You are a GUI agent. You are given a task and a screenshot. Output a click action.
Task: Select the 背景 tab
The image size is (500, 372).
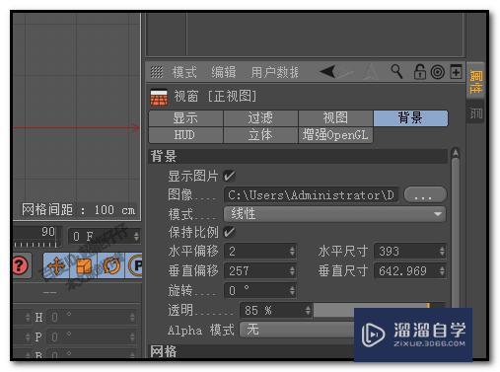tap(410, 118)
